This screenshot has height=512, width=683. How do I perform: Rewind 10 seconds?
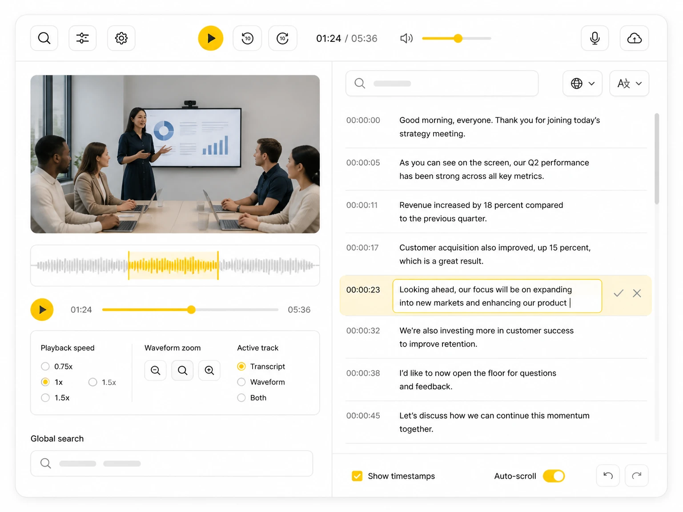pyautogui.click(x=247, y=38)
